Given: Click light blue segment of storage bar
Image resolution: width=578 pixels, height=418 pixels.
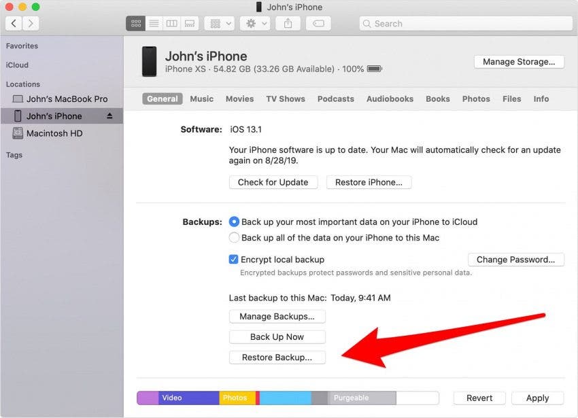Looking at the screenshot, I should [x=286, y=398].
